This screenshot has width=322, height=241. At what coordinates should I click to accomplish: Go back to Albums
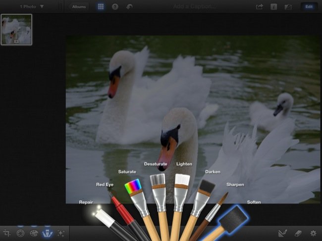(x=79, y=7)
